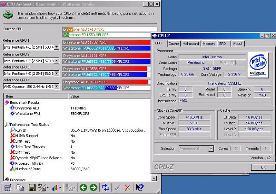Click the greyed-out computer toolbar icon
276x194 pixels.
(69, 187)
